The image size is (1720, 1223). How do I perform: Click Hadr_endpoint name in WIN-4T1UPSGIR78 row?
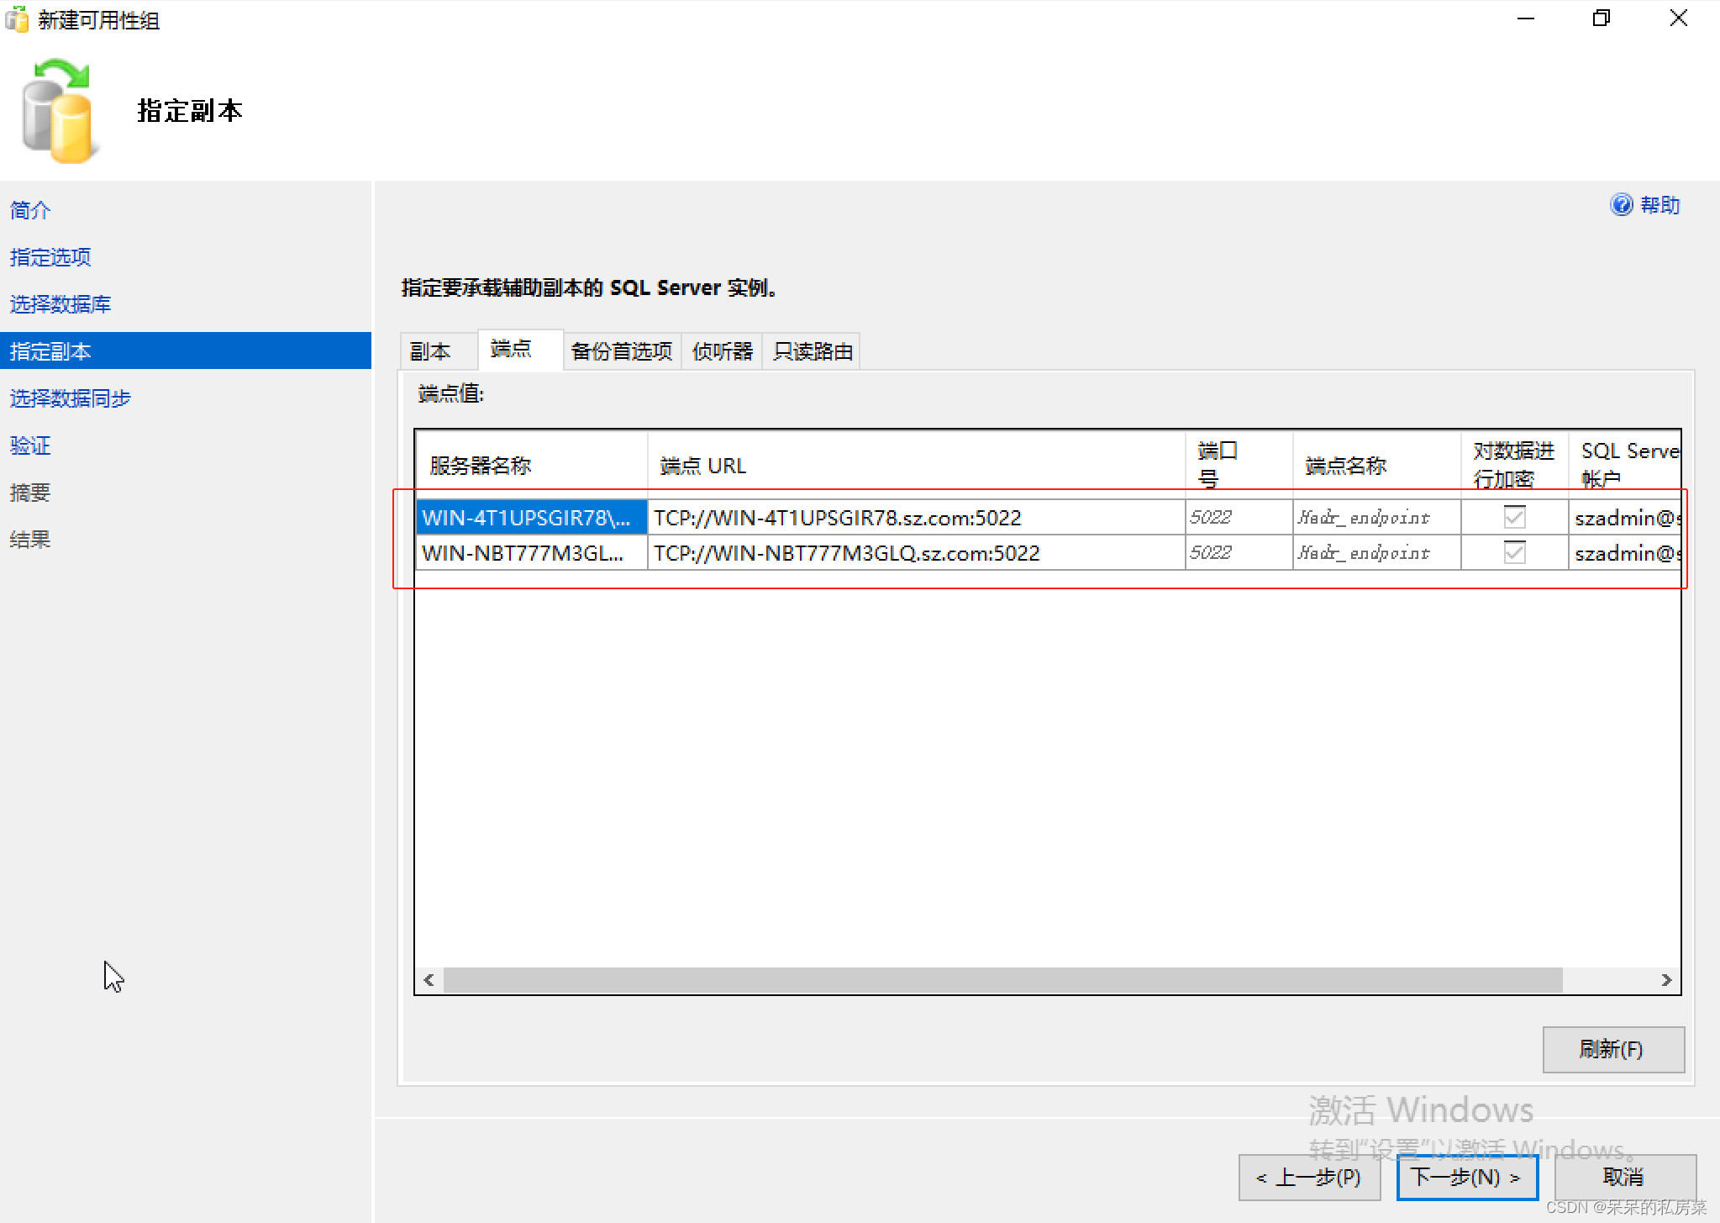1376,517
